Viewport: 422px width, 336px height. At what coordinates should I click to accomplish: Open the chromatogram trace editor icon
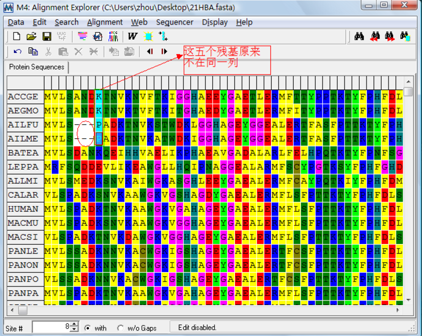coord(113,36)
